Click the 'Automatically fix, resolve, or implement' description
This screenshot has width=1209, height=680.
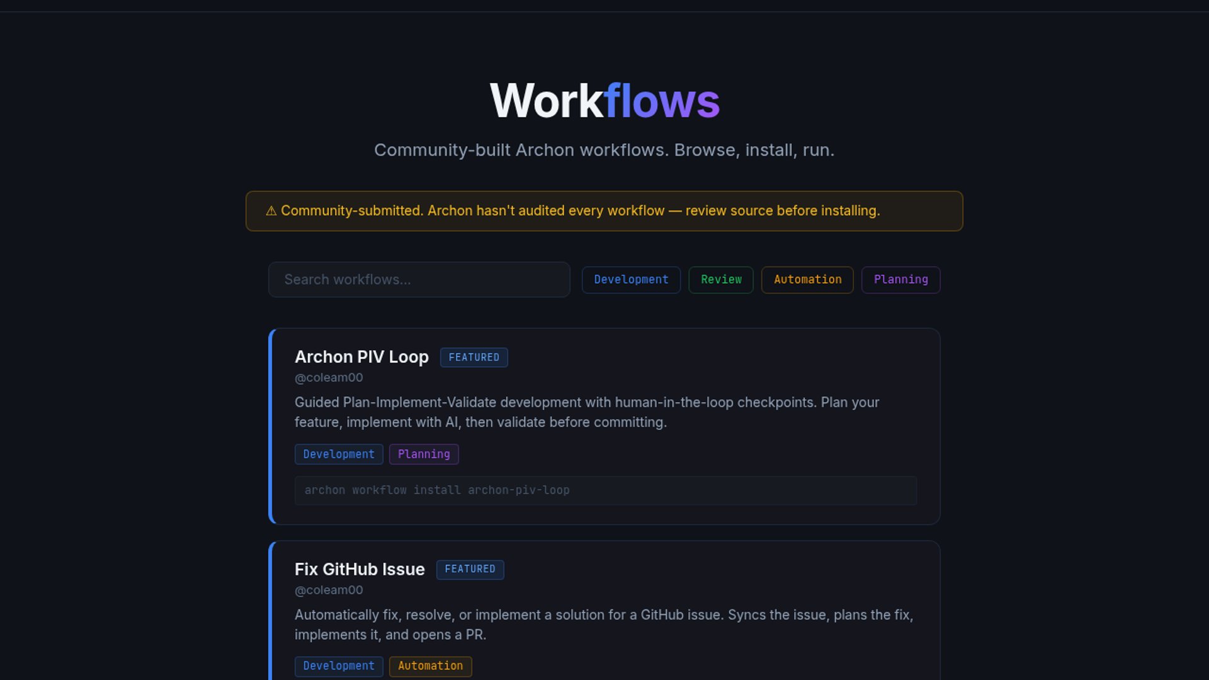(x=604, y=625)
